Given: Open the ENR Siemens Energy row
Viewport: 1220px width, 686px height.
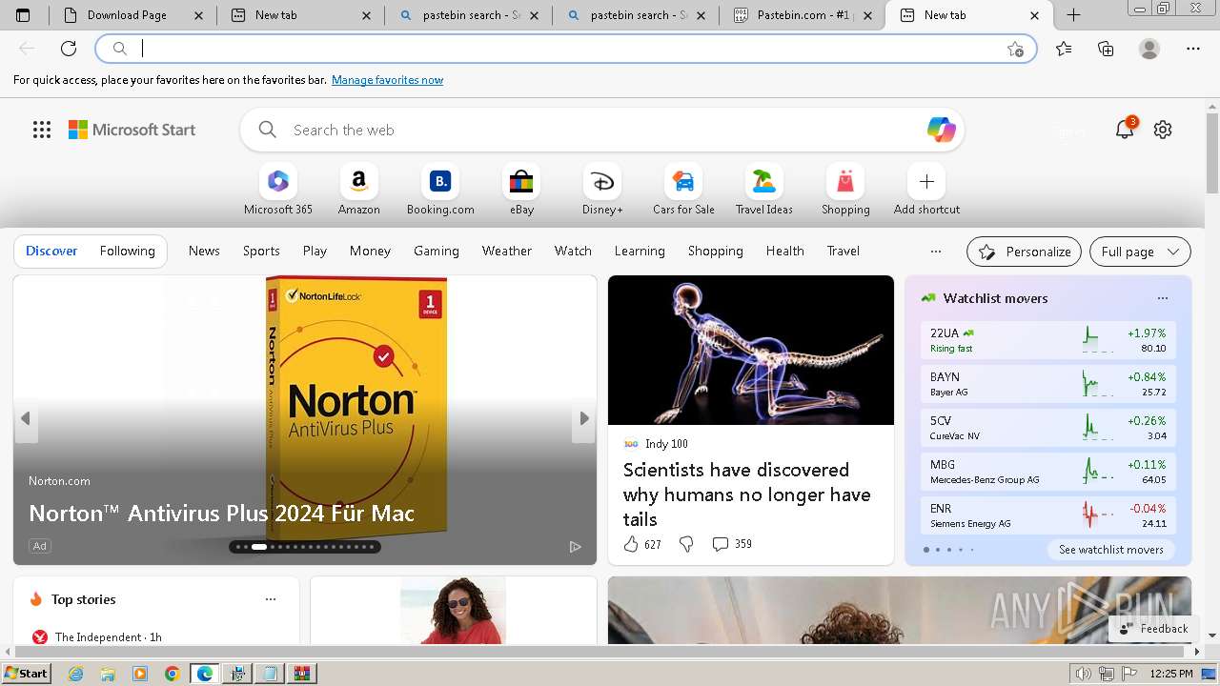Looking at the screenshot, I should coord(1048,515).
